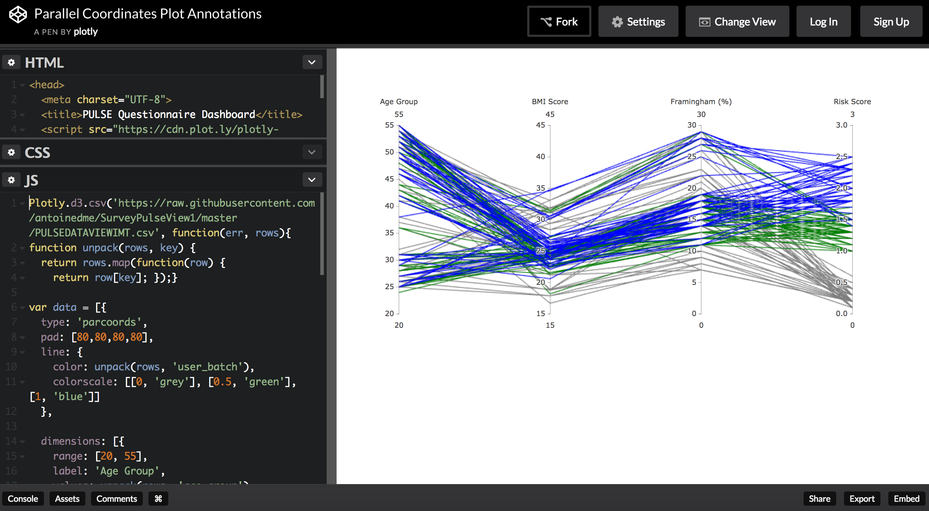The image size is (929, 511).
Task: Fold the head tag on HTML line 1
Action: pos(22,85)
